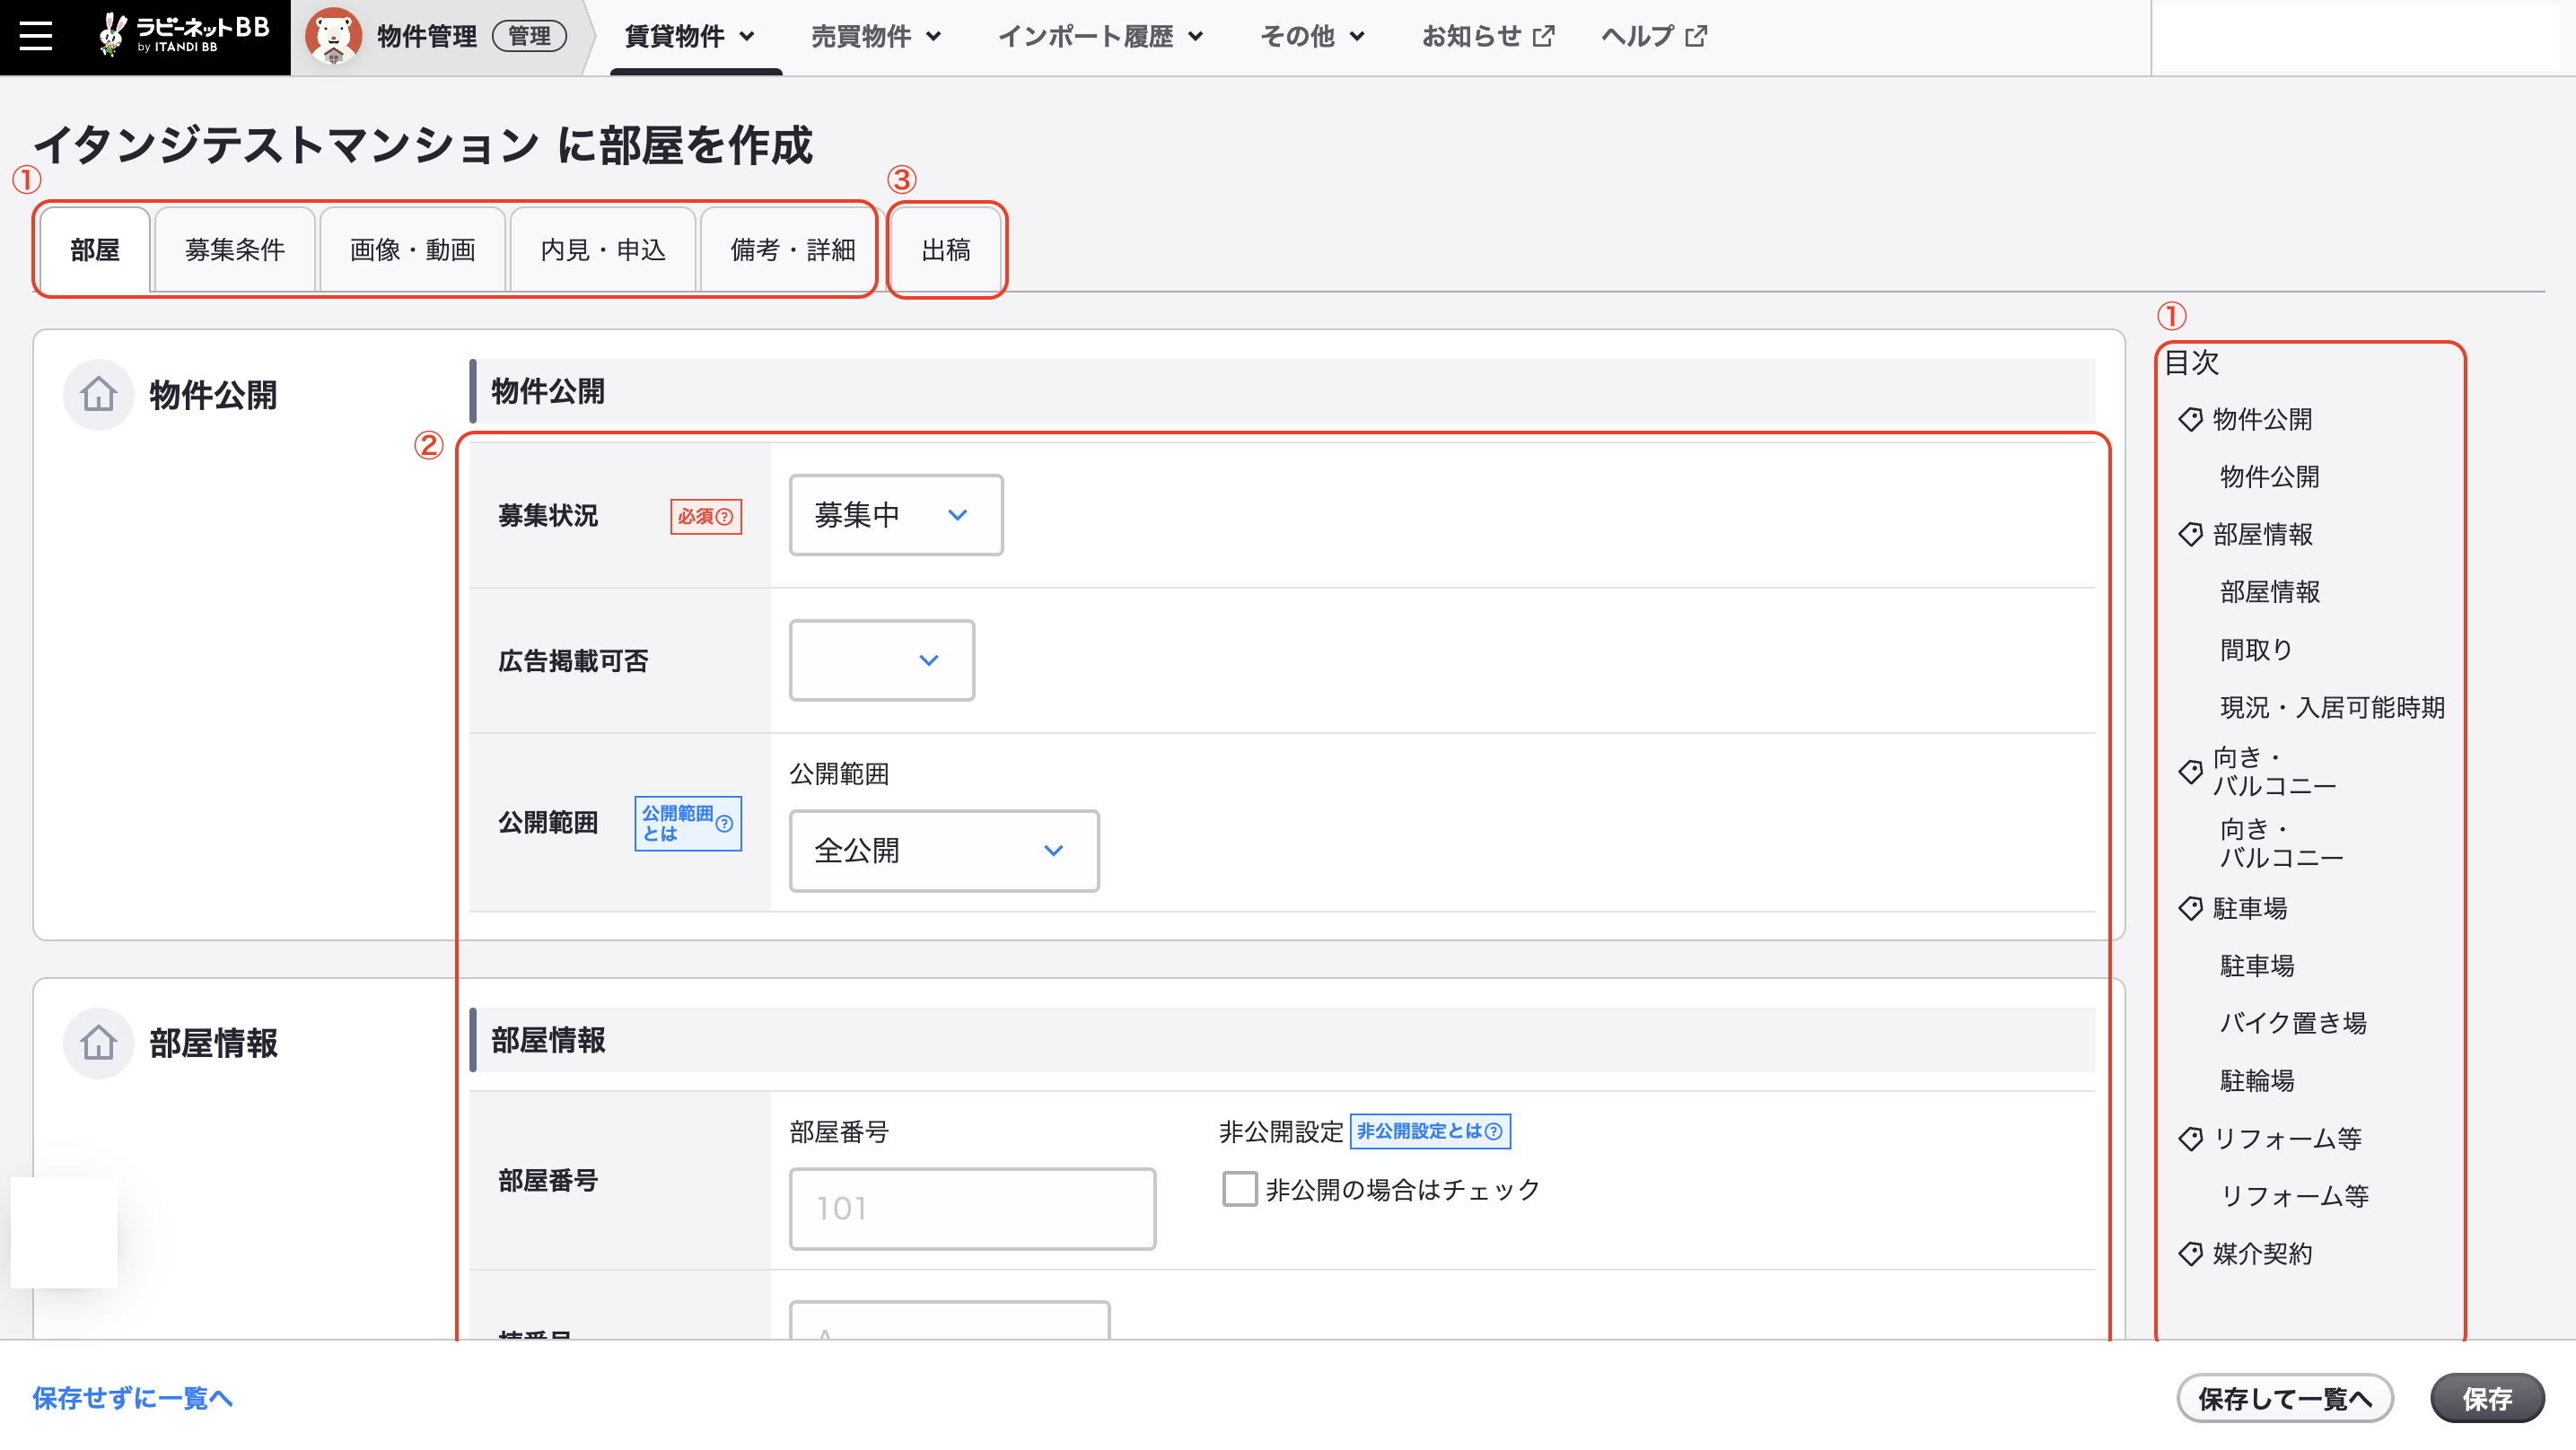Click tag icon beside 向き・バルコニー heading
The height and width of the screenshot is (1450, 2576).
2190,771
